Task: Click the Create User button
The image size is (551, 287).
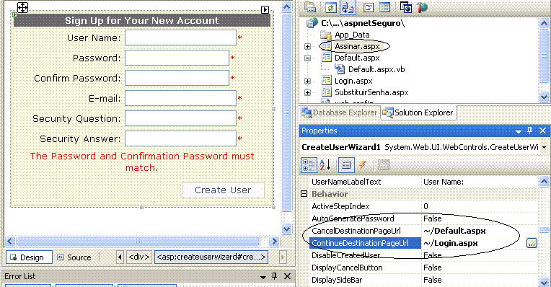Action: tap(223, 190)
